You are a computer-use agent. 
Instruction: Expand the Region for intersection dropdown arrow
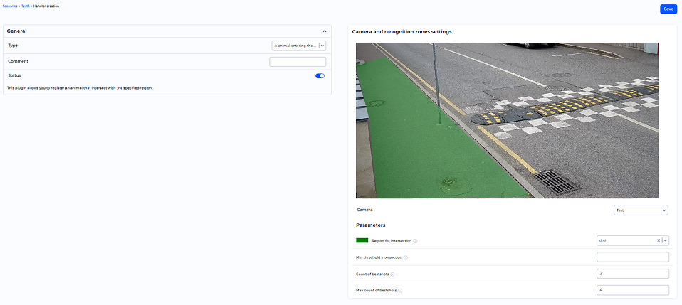tap(665, 241)
